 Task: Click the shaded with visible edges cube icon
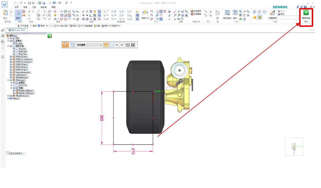260,17
